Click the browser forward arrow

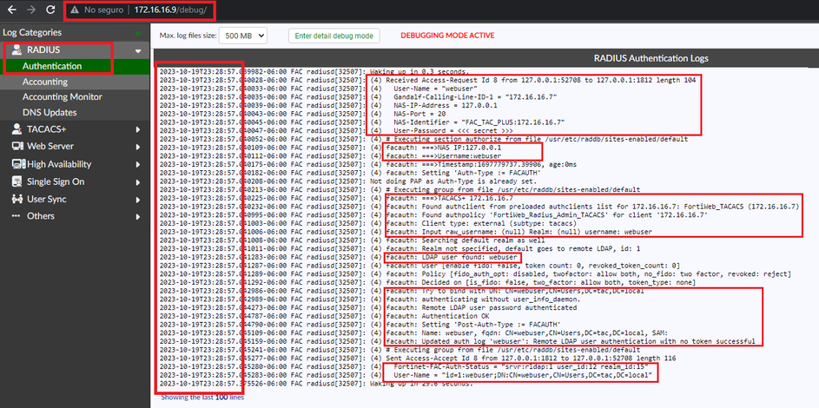click(x=30, y=10)
